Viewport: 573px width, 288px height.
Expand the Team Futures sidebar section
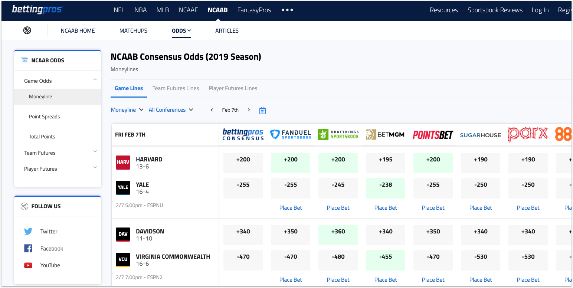(x=95, y=152)
